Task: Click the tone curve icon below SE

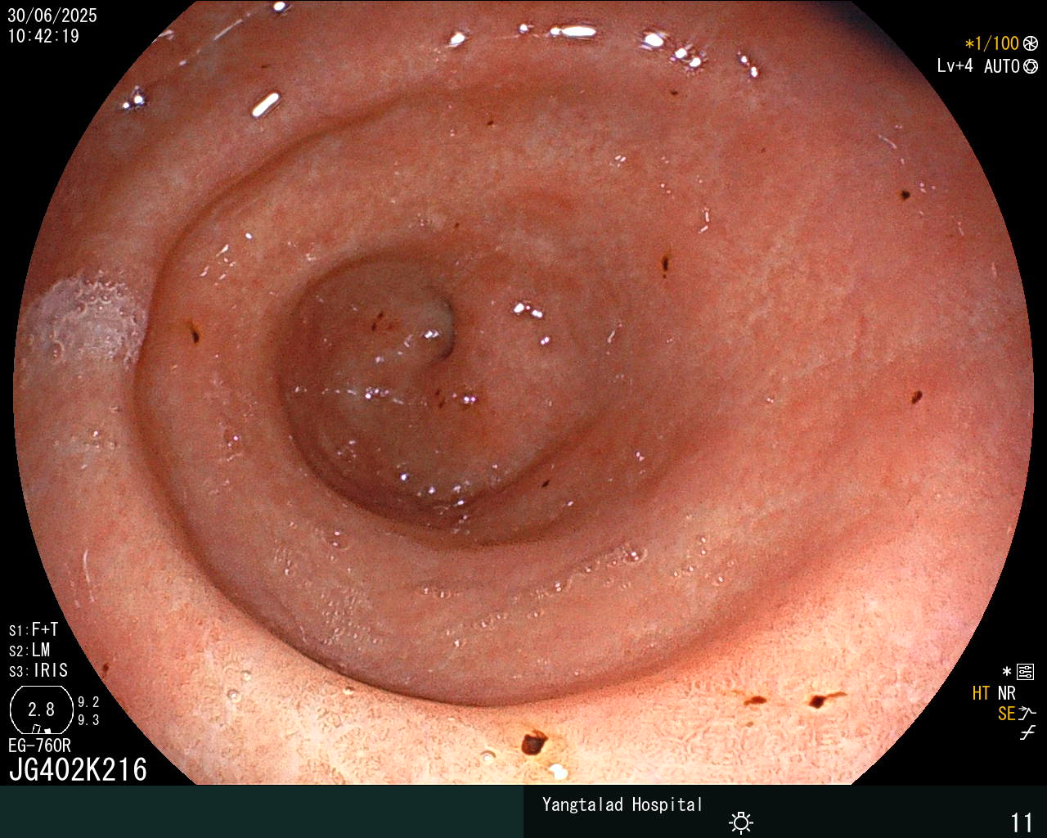Action: click(x=1027, y=733)
